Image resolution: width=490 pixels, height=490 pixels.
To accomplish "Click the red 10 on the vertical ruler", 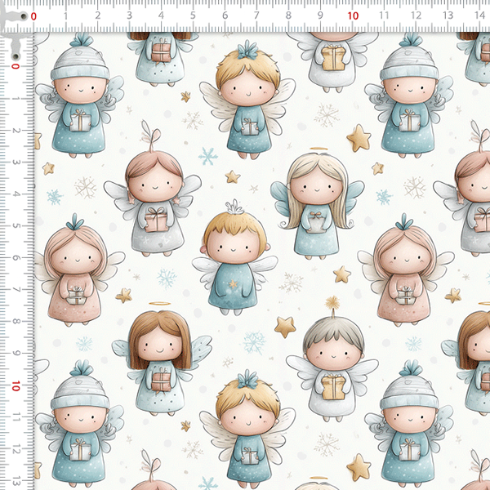I will coord(16,386).
